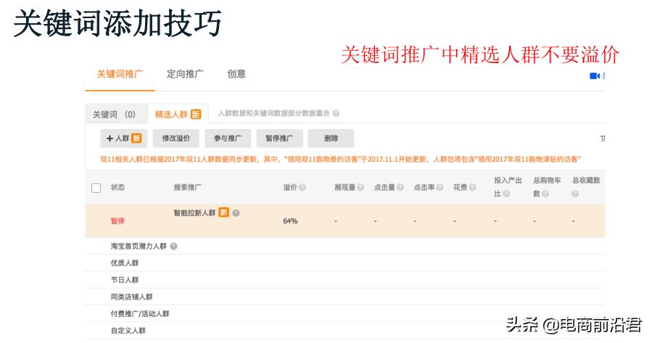Viewport: 652px width, 343px height.
Task: Click the 暂停推广 button
Action: coord(279,138)
